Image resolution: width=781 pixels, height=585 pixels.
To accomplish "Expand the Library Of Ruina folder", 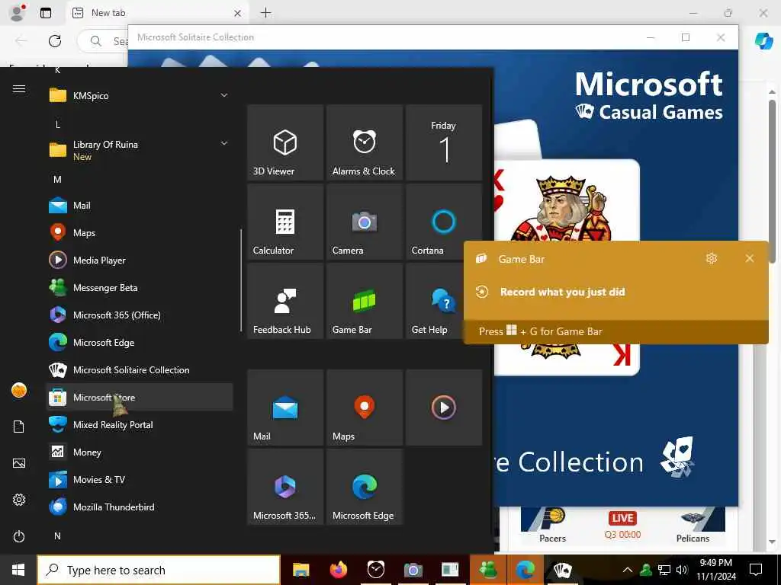I will pyautogui.click(x=140, y=150).
